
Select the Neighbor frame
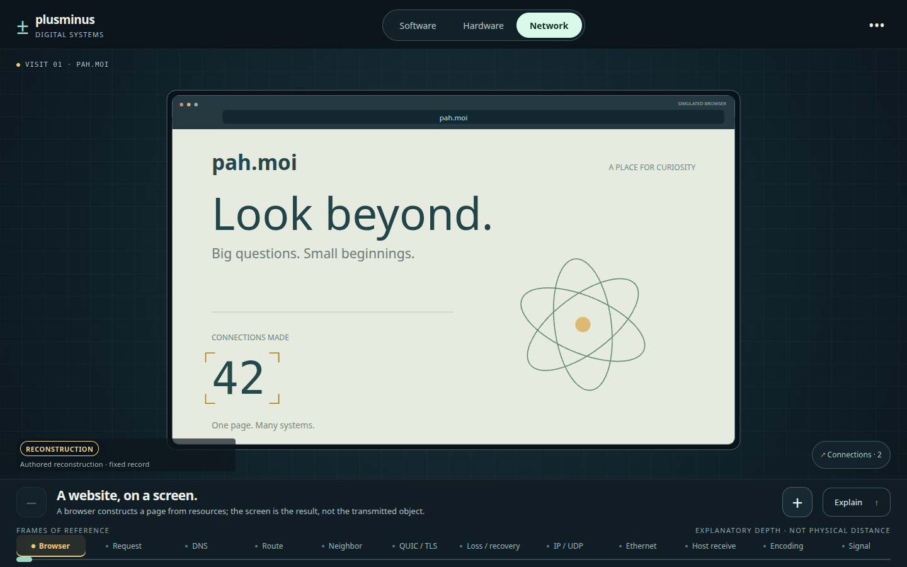(x=342, y=546)
